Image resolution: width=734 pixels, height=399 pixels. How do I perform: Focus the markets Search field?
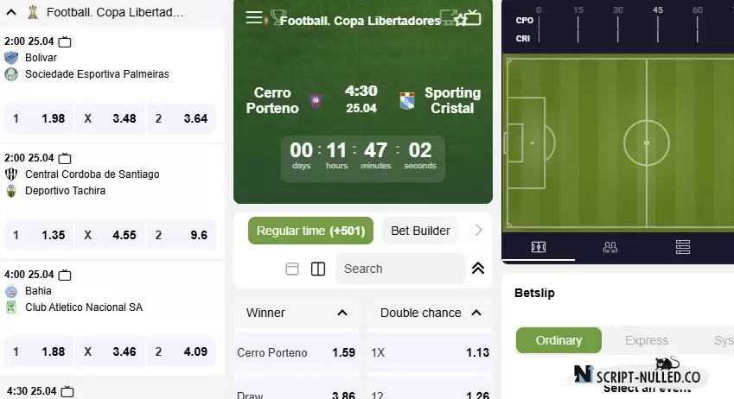[400, 269]
